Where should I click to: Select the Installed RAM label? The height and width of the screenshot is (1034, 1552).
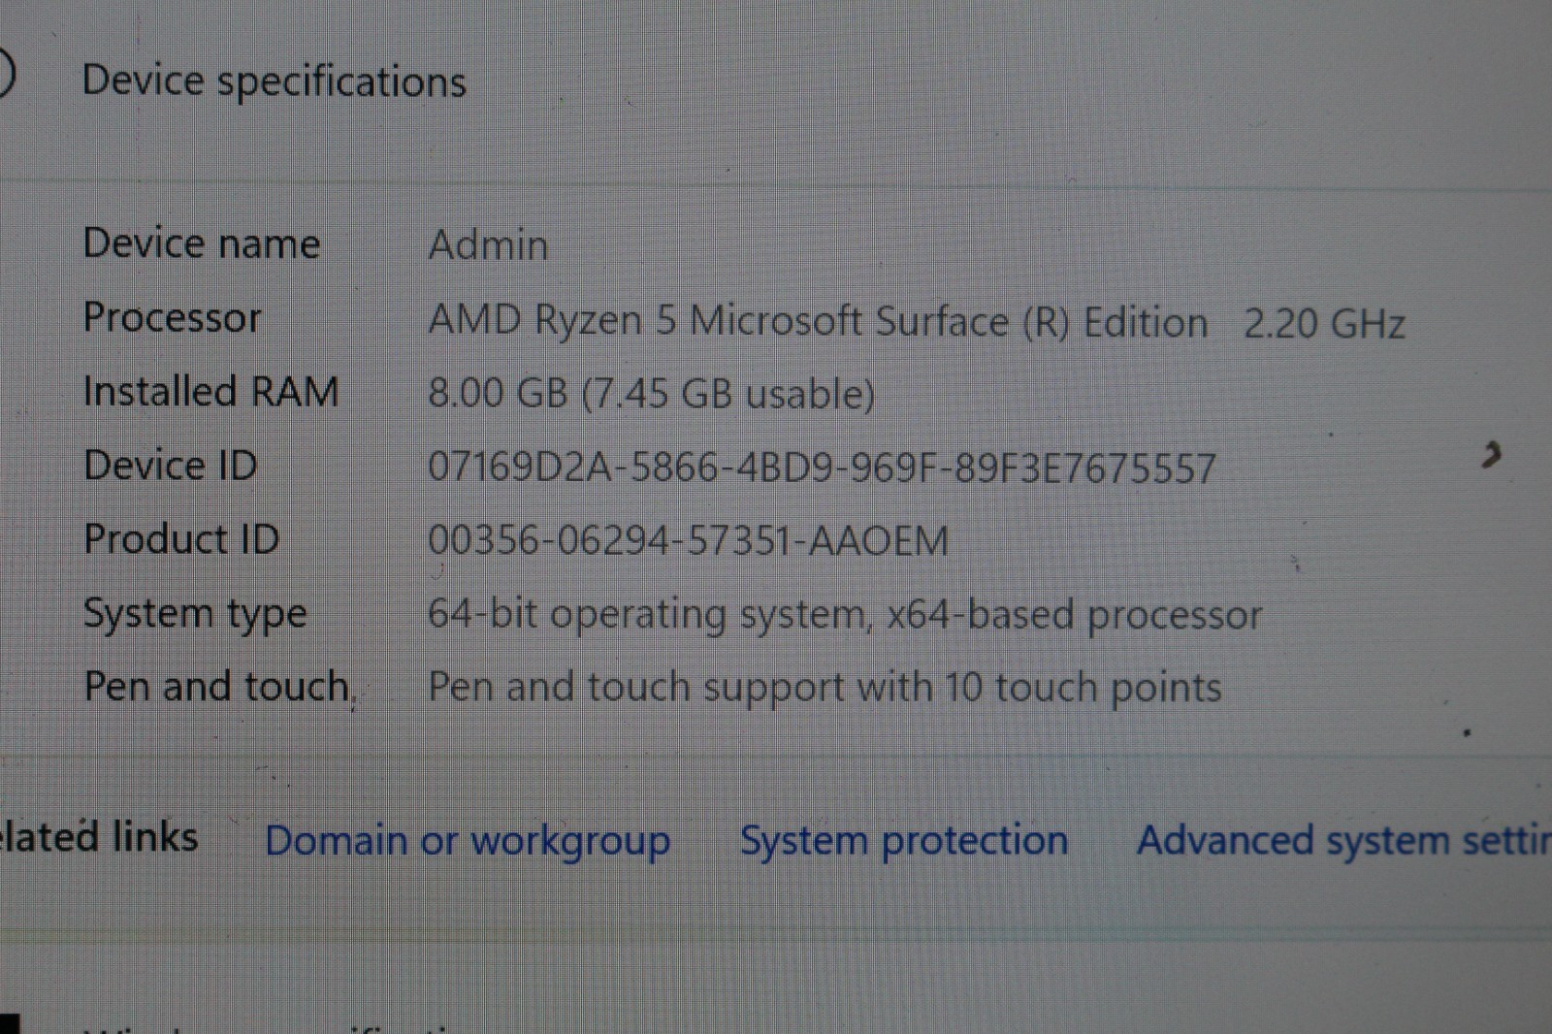pos(211,391)
